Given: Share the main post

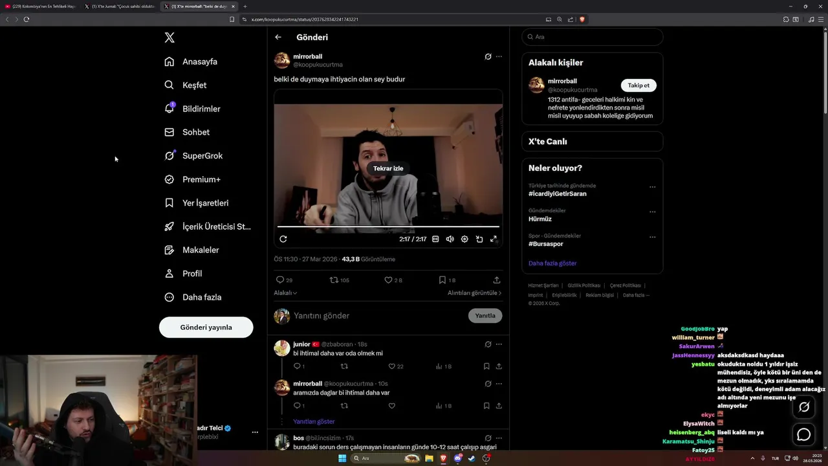Looking at the screenshot, I should click(497, 280).
